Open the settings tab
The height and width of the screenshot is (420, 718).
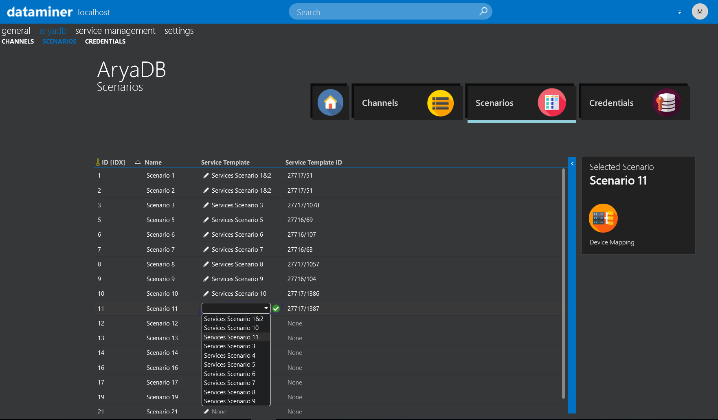pyautogui.click(x=179, y=31)
